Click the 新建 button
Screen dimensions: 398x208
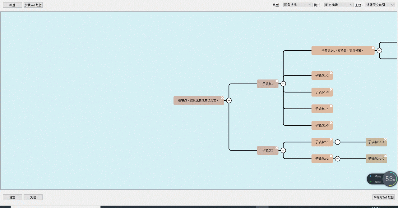[12, 5]
